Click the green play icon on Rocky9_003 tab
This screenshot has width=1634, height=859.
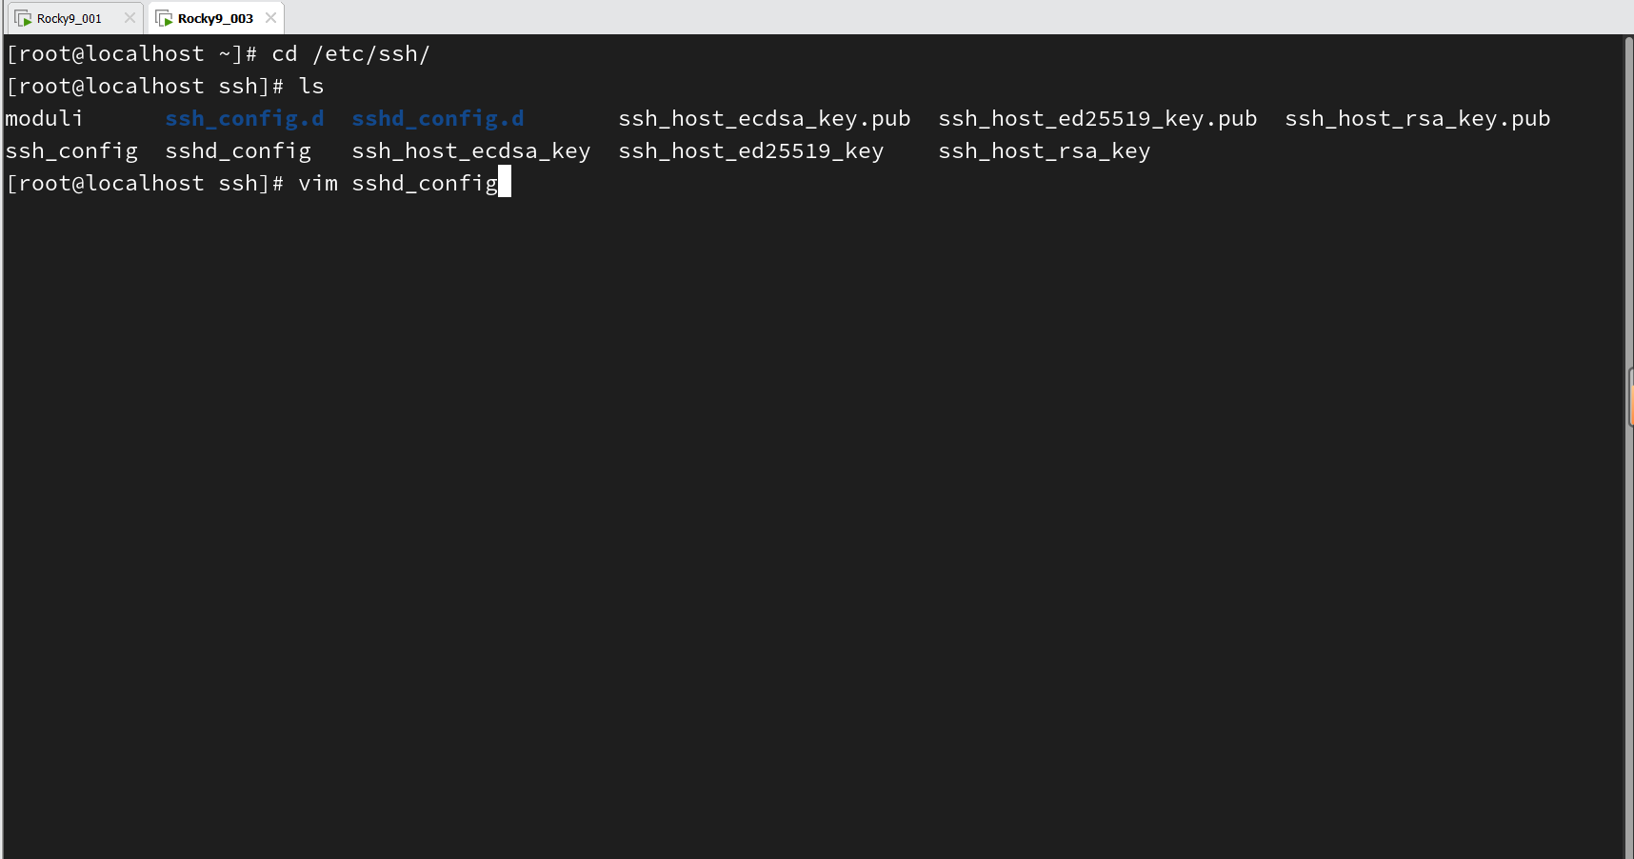click(164, 17)
